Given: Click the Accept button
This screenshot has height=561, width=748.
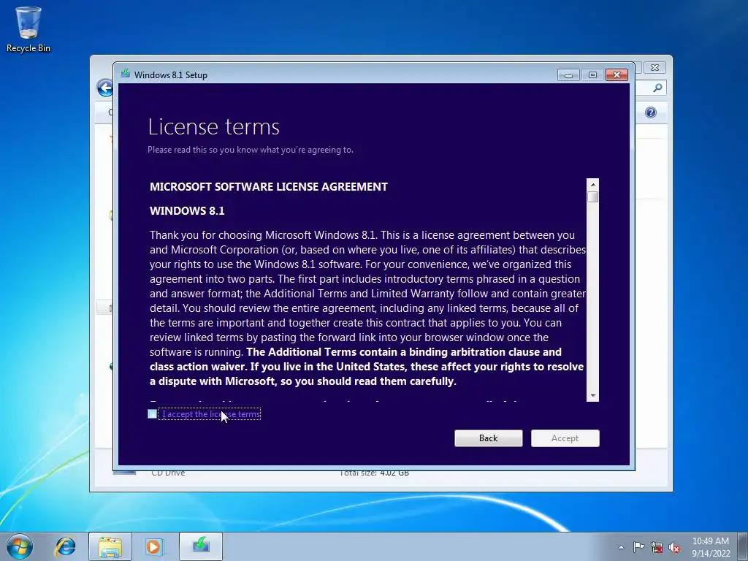Looking at the screenshot, I should coord(565,438).
